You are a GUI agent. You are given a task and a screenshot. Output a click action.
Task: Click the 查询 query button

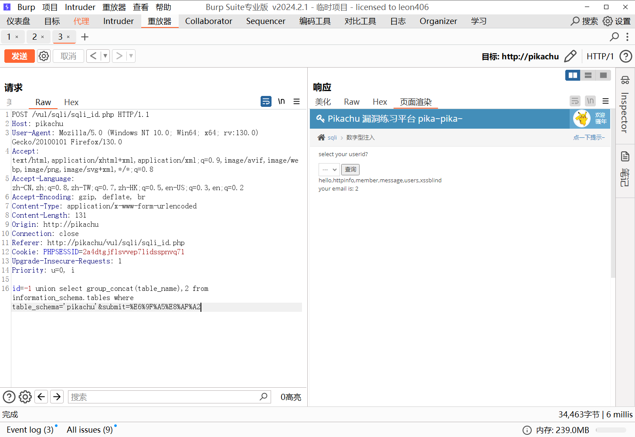tap(350, 169)
